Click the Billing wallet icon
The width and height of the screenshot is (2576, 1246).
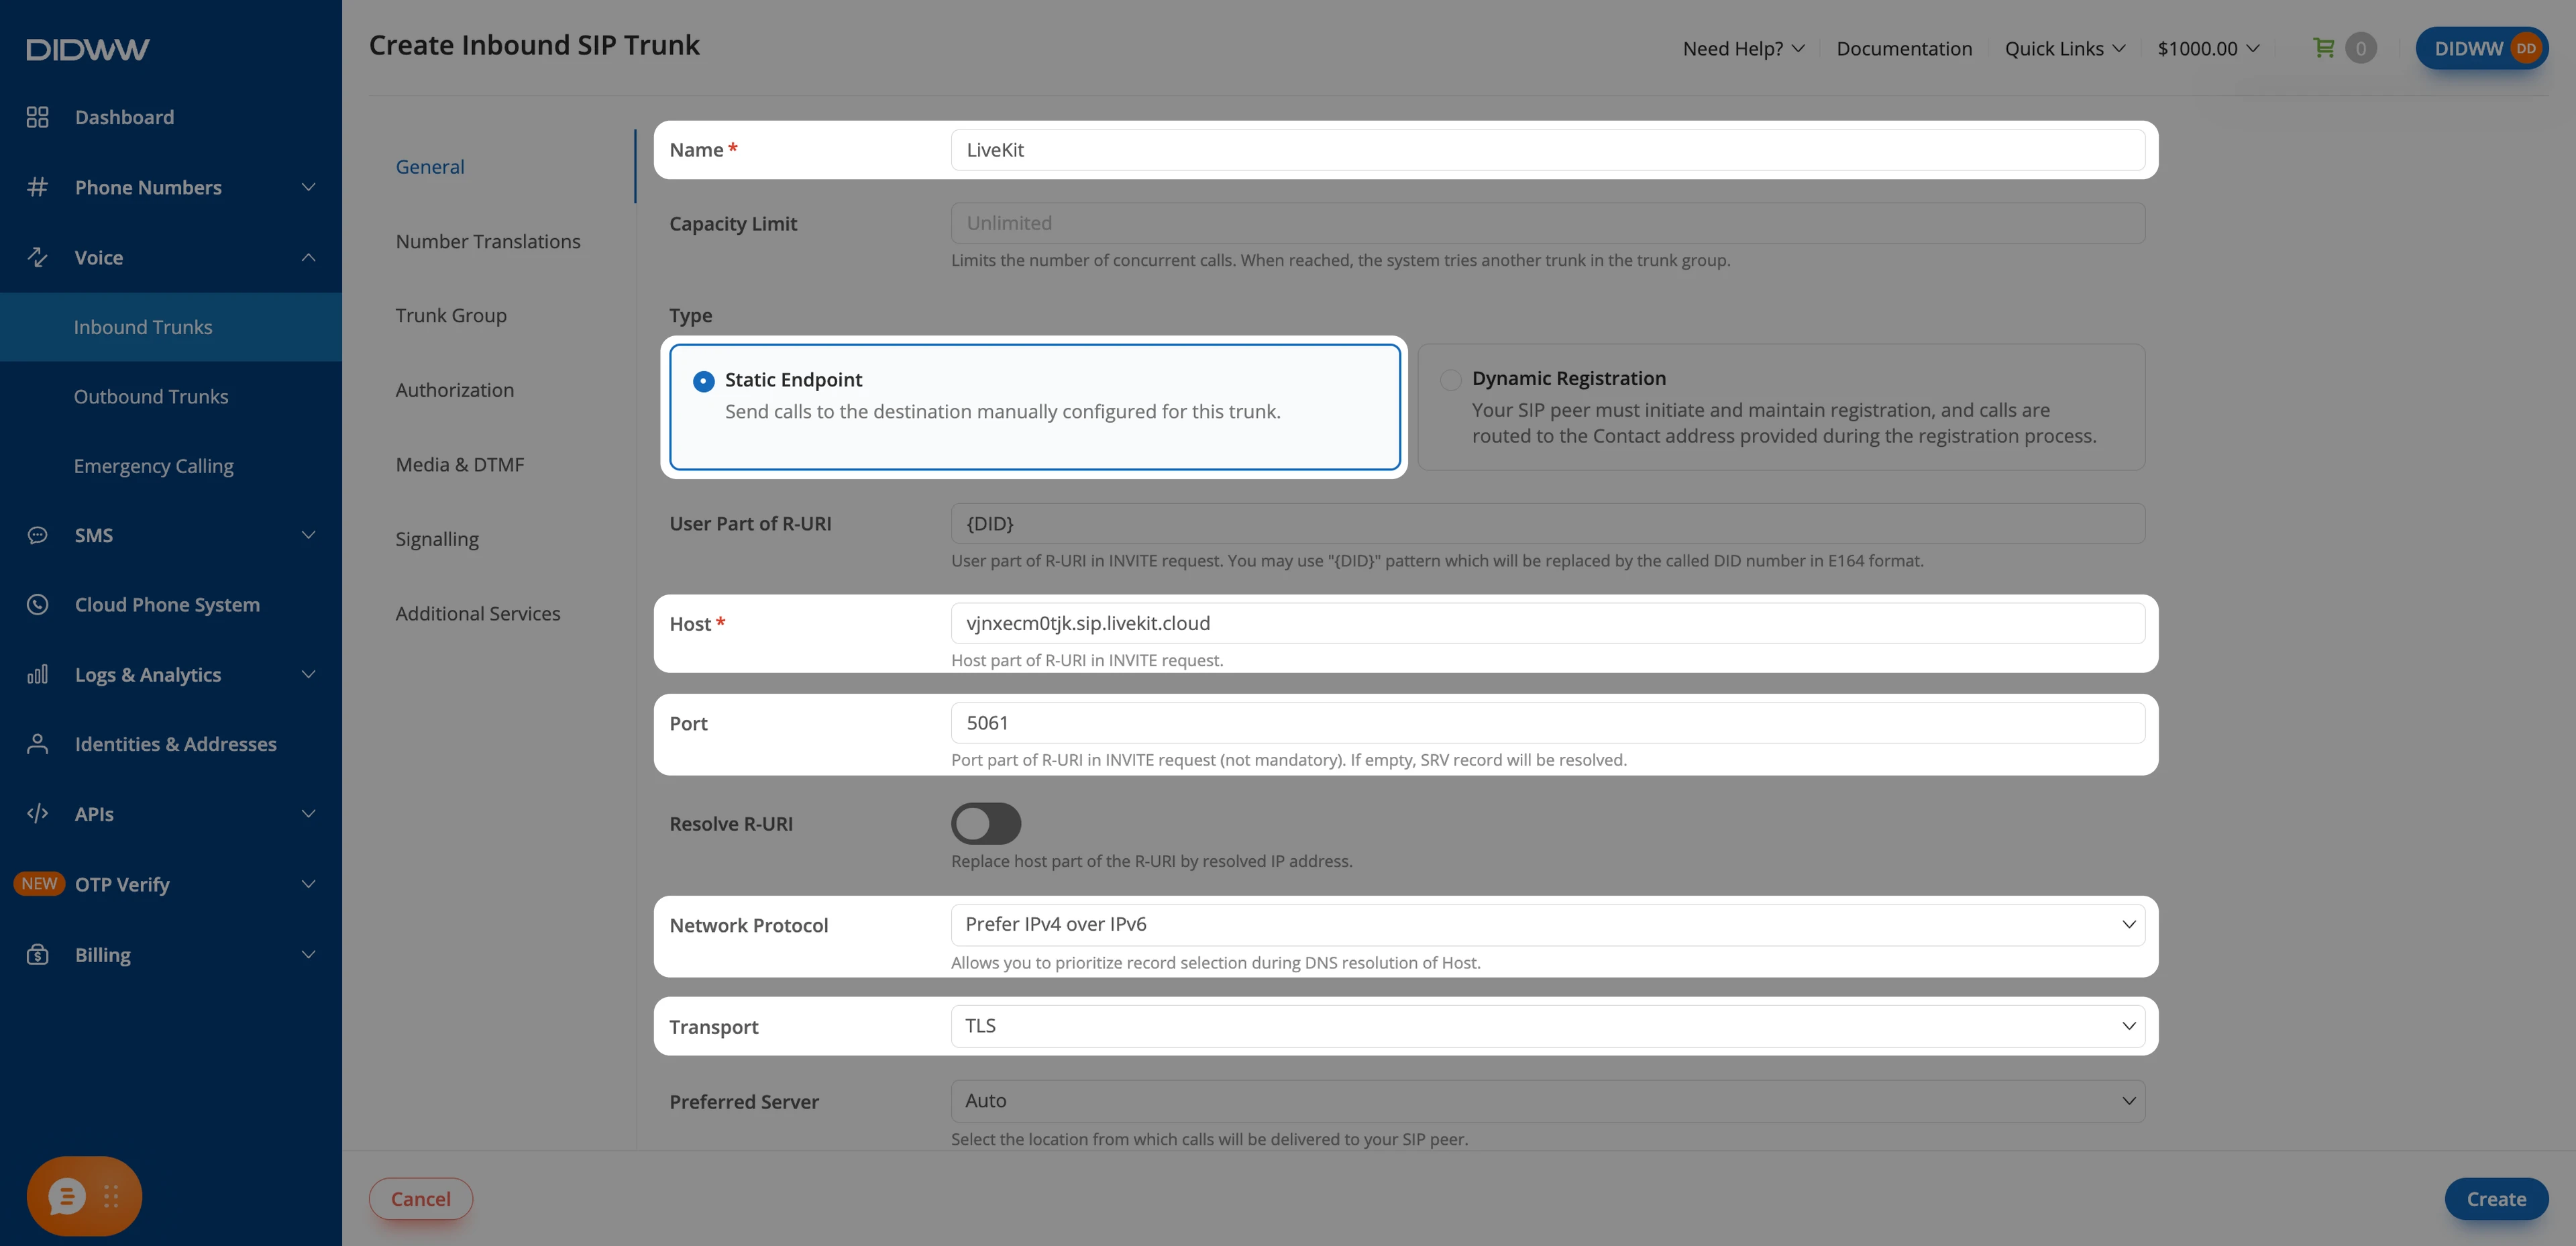37,955
